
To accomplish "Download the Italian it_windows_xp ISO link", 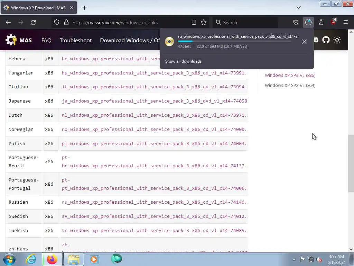I will pyautogui.click(x=155, y=87).
